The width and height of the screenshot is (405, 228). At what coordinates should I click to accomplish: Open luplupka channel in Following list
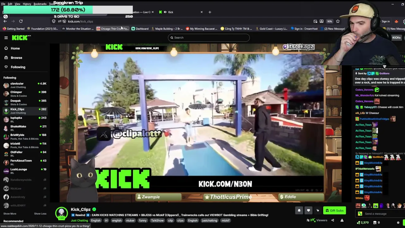(25, 119)
